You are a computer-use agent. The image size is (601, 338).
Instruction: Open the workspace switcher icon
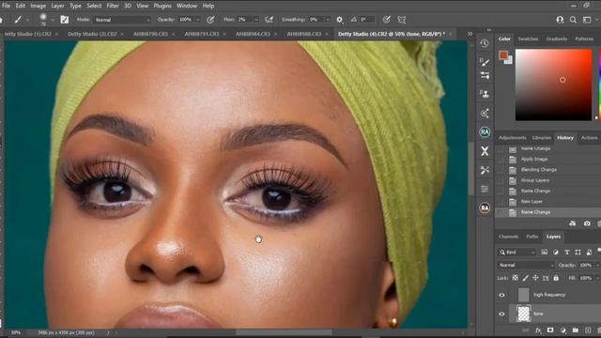click(587, 20)
